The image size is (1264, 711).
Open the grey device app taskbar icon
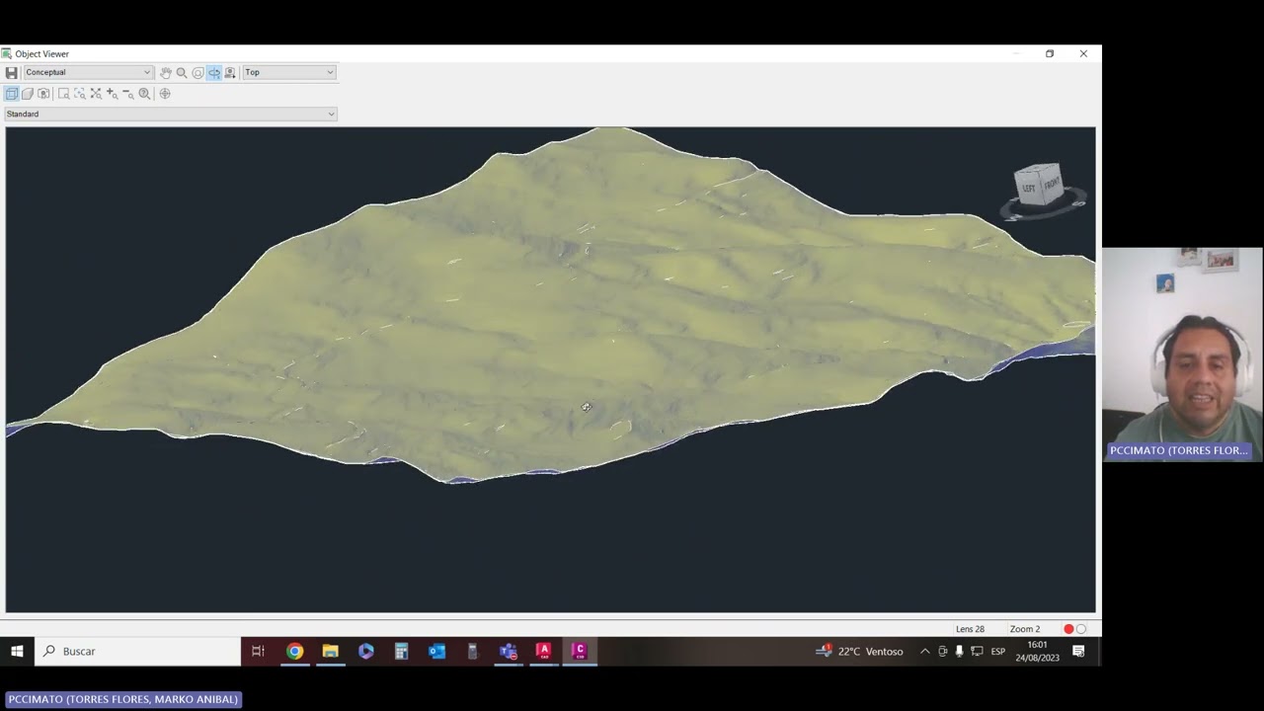tap(472, 651)
